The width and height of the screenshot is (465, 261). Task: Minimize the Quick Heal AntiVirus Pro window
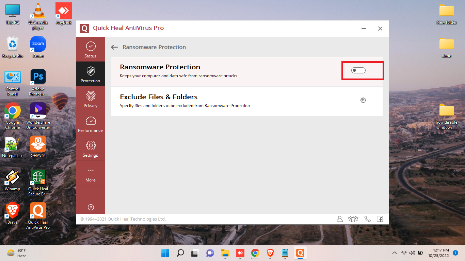point(364,29)
